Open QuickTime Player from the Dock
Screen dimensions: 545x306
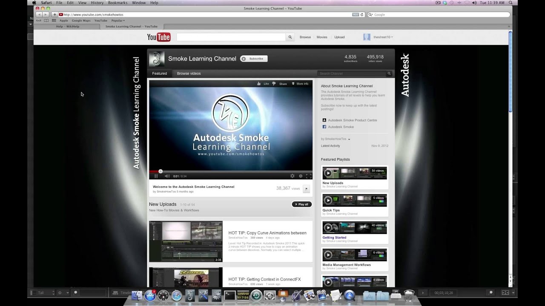[x=350, y=295]
